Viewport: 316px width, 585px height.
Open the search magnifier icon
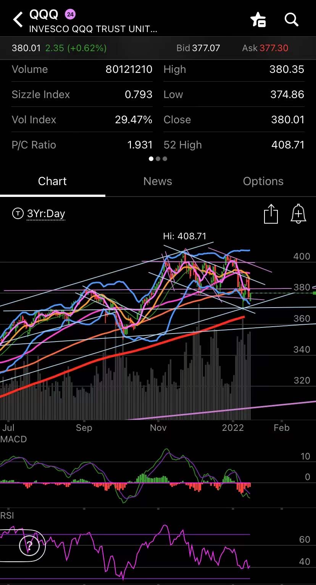(291, 19)
